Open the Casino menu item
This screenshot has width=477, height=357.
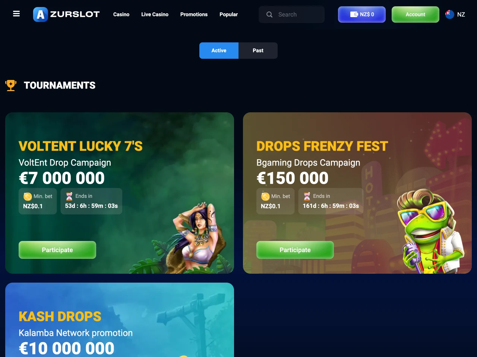tap(121, 15)
